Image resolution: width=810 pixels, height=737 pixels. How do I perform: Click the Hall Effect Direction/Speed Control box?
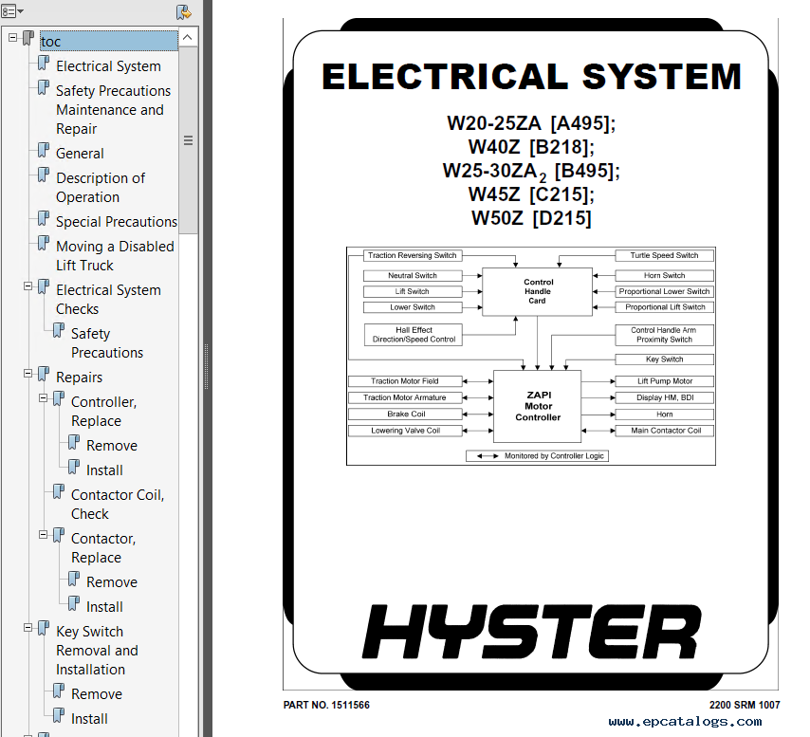[414, 335]
